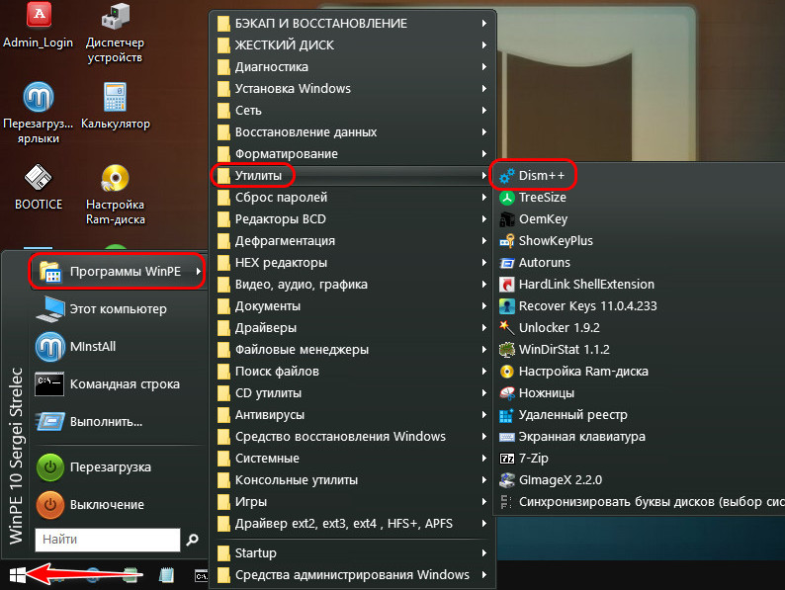Open Видео, аудио, графика folder
The width and height of the screenshot is (785, 590).
click(x=353, y=285)
